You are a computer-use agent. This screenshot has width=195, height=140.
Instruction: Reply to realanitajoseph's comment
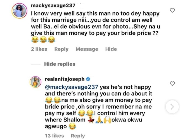point(78,136)
